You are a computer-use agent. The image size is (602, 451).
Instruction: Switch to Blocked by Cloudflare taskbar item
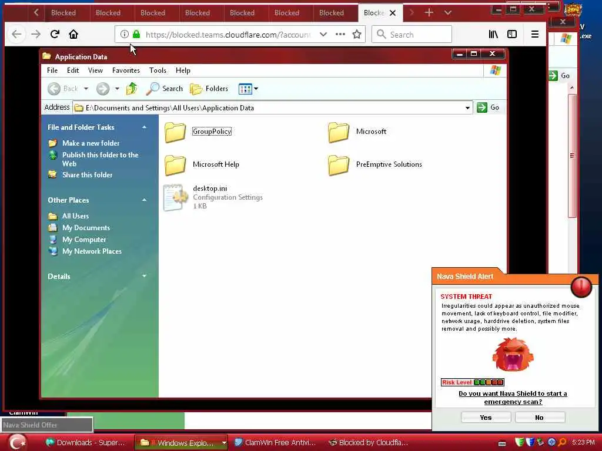(369, 443)
